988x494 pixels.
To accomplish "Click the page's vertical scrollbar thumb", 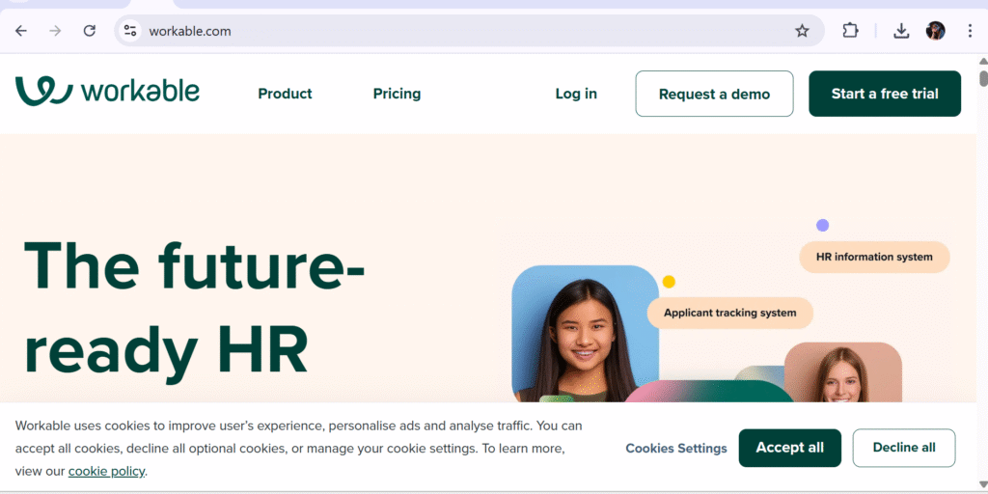I will (983, 79).
